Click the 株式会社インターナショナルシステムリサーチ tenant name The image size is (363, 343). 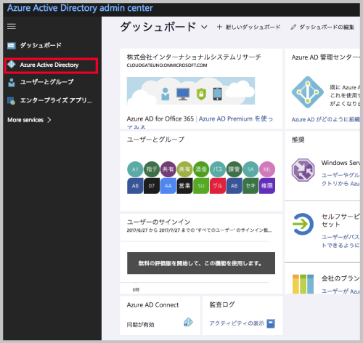[x=194, y=57]
